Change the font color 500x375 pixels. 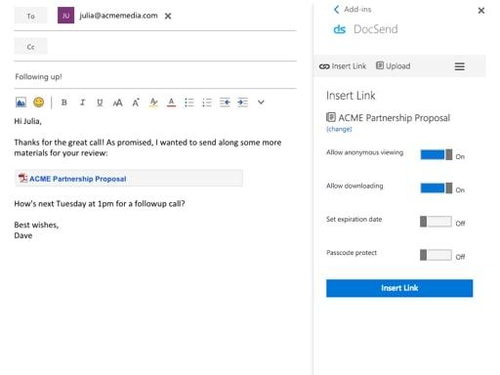coord(171,103)
